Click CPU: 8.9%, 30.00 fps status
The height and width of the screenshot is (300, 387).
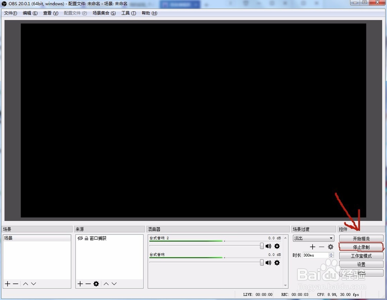coord(338,294)
